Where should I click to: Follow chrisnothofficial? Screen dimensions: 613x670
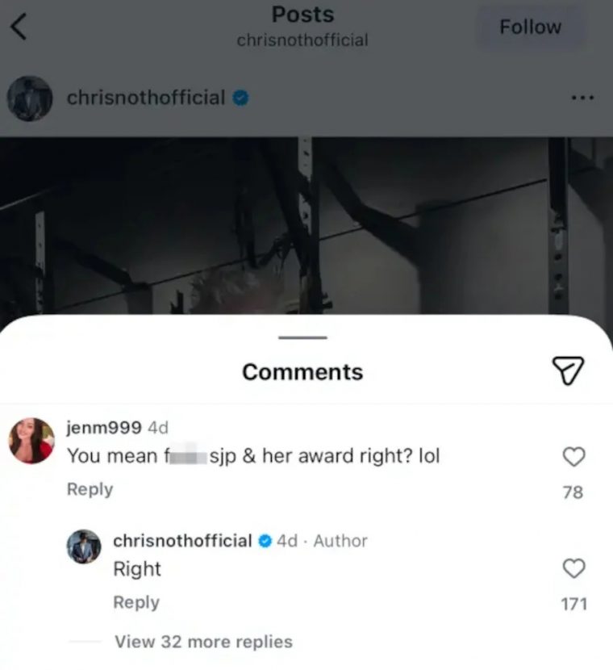(531, 27)
